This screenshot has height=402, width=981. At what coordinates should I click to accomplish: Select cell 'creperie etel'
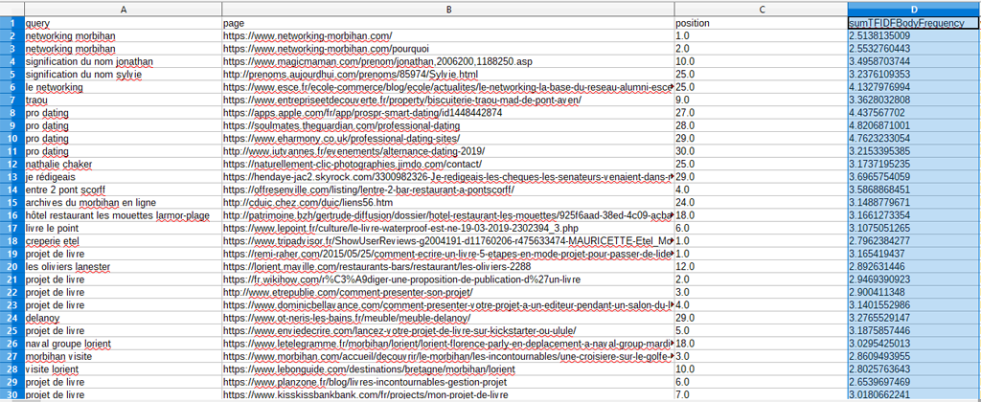tap(124, 241)
